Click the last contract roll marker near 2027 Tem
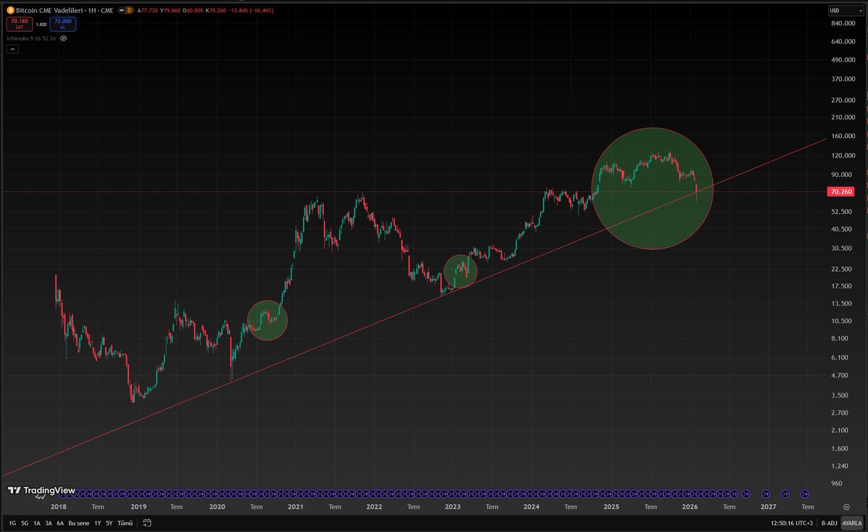Image resolution: width=868 pixels, height=532 pixels. [805, 493]
